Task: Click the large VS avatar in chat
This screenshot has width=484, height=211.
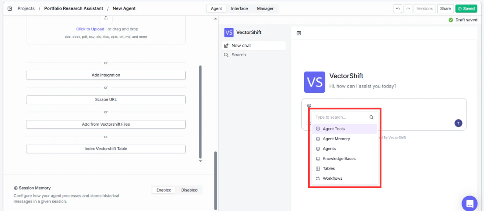Action: tap(315, 82)
